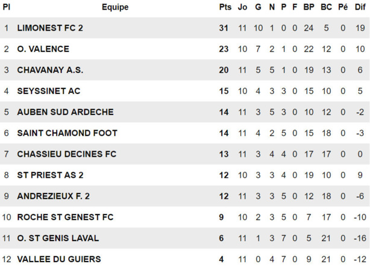Click on SEYSSINET AC team name
This screenshot has width=370, height=270.
click(x=48, y=91)
